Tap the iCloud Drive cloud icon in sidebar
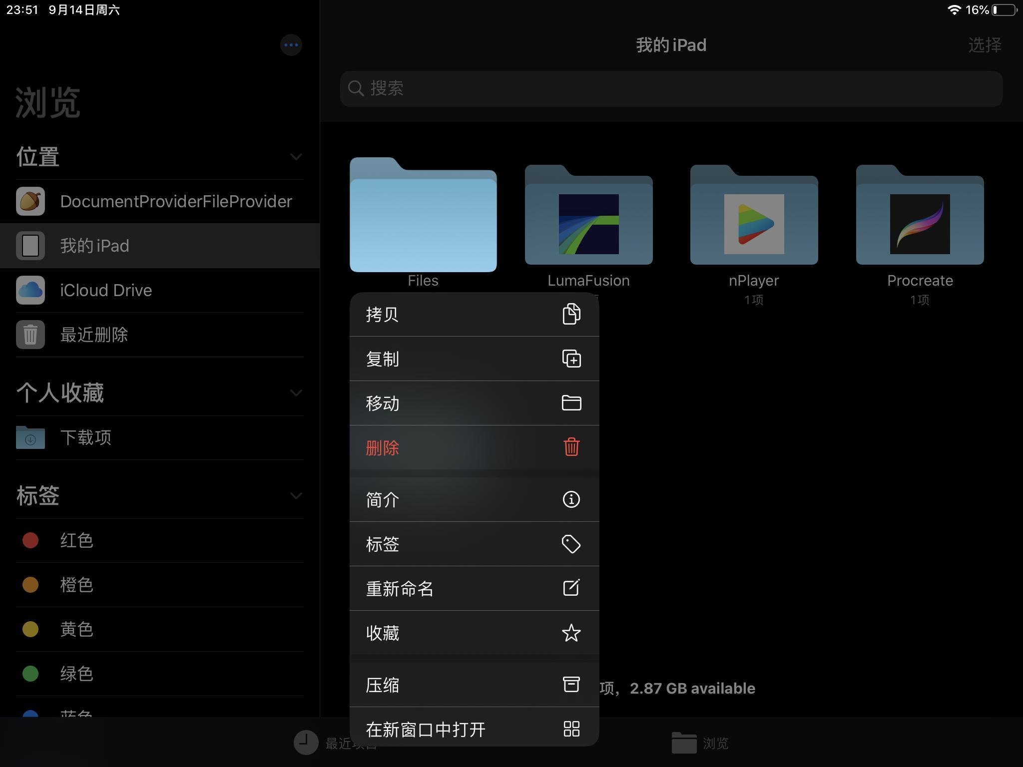 tap(30, 290)
